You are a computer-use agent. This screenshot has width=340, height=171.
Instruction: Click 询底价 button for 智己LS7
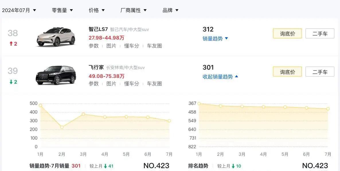tap(287, 34)
